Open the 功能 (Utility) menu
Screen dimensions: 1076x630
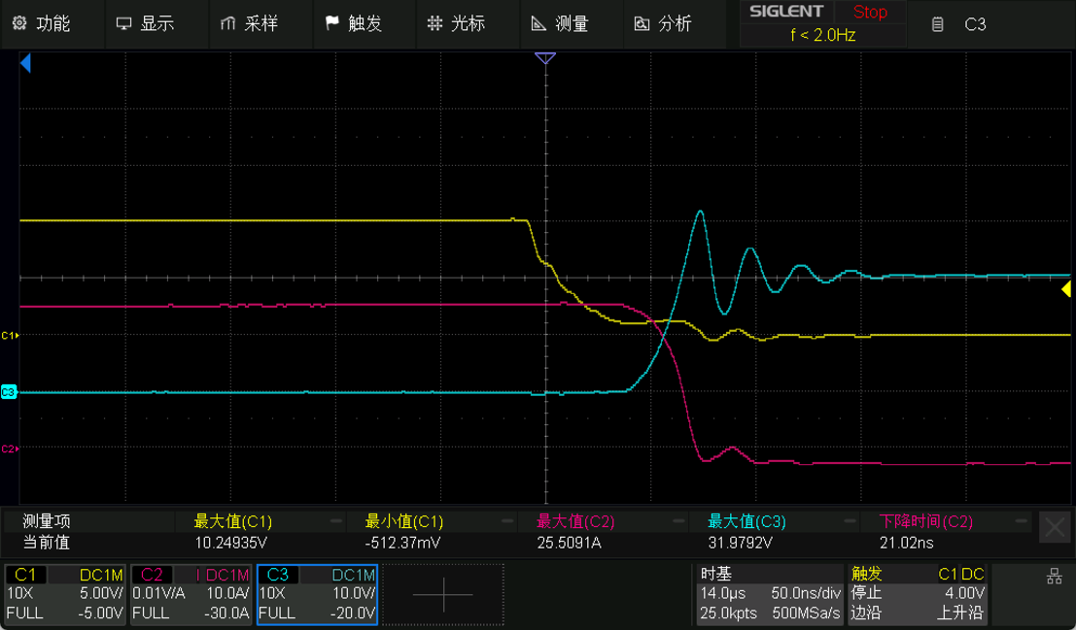point(43,23)
